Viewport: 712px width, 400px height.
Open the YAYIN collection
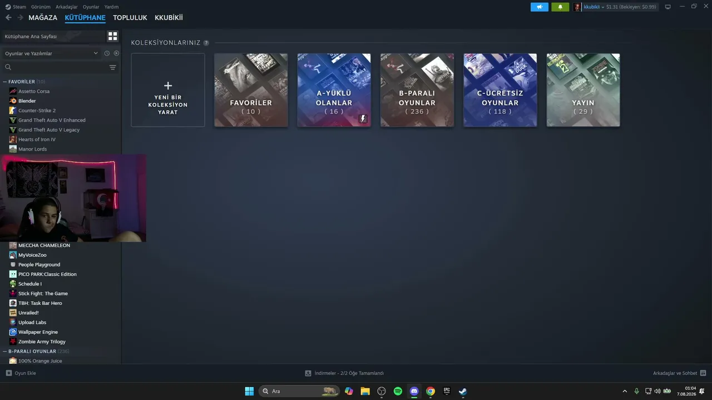tap(583, 90)
